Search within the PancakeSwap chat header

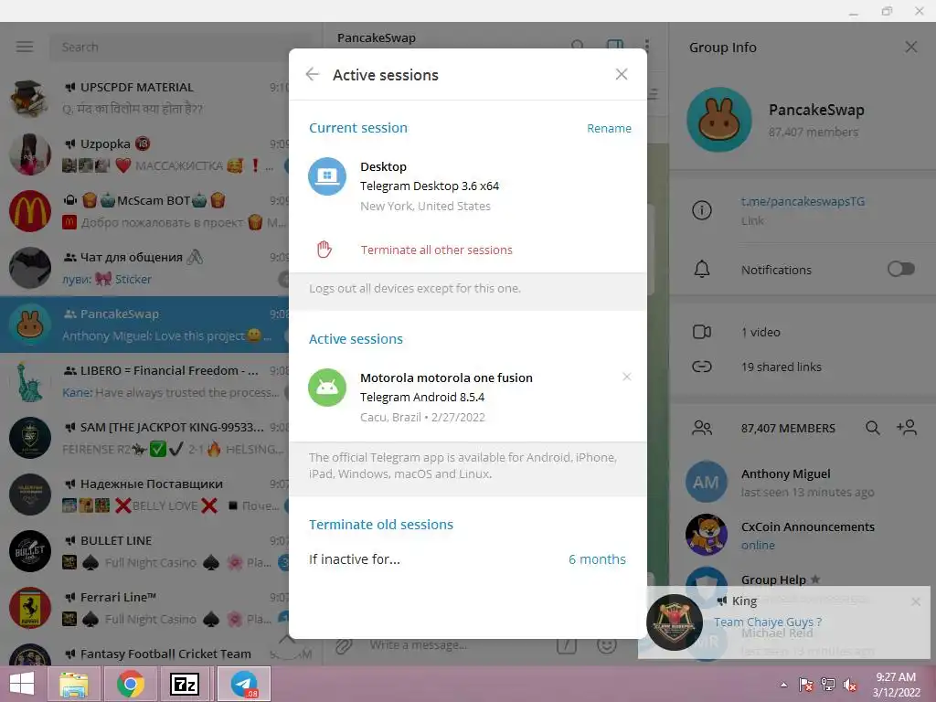click(578, 46)
